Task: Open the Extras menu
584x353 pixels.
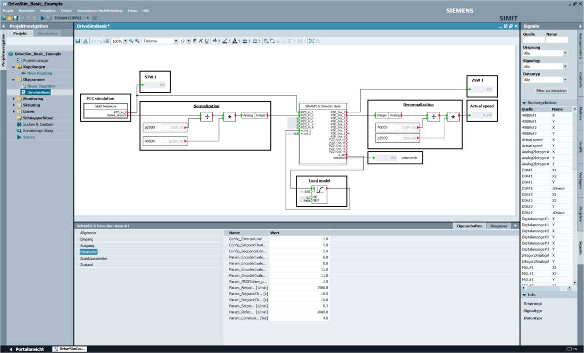Action: [132, 10]
